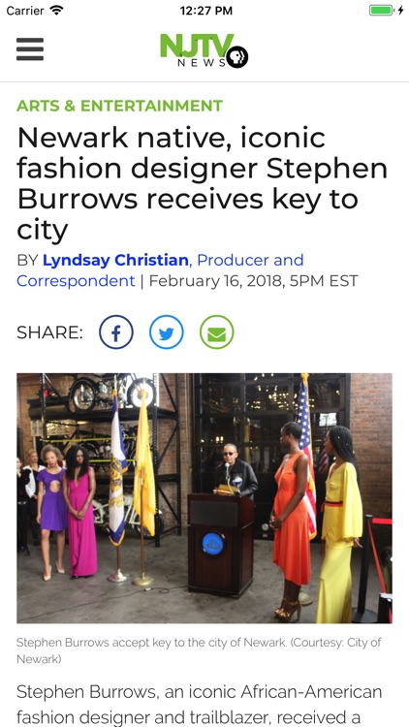This screenshot has height=727, width=409.
Task: Tap the 12:27 PM clock in status bar
Action: click(x=205, y=11)
